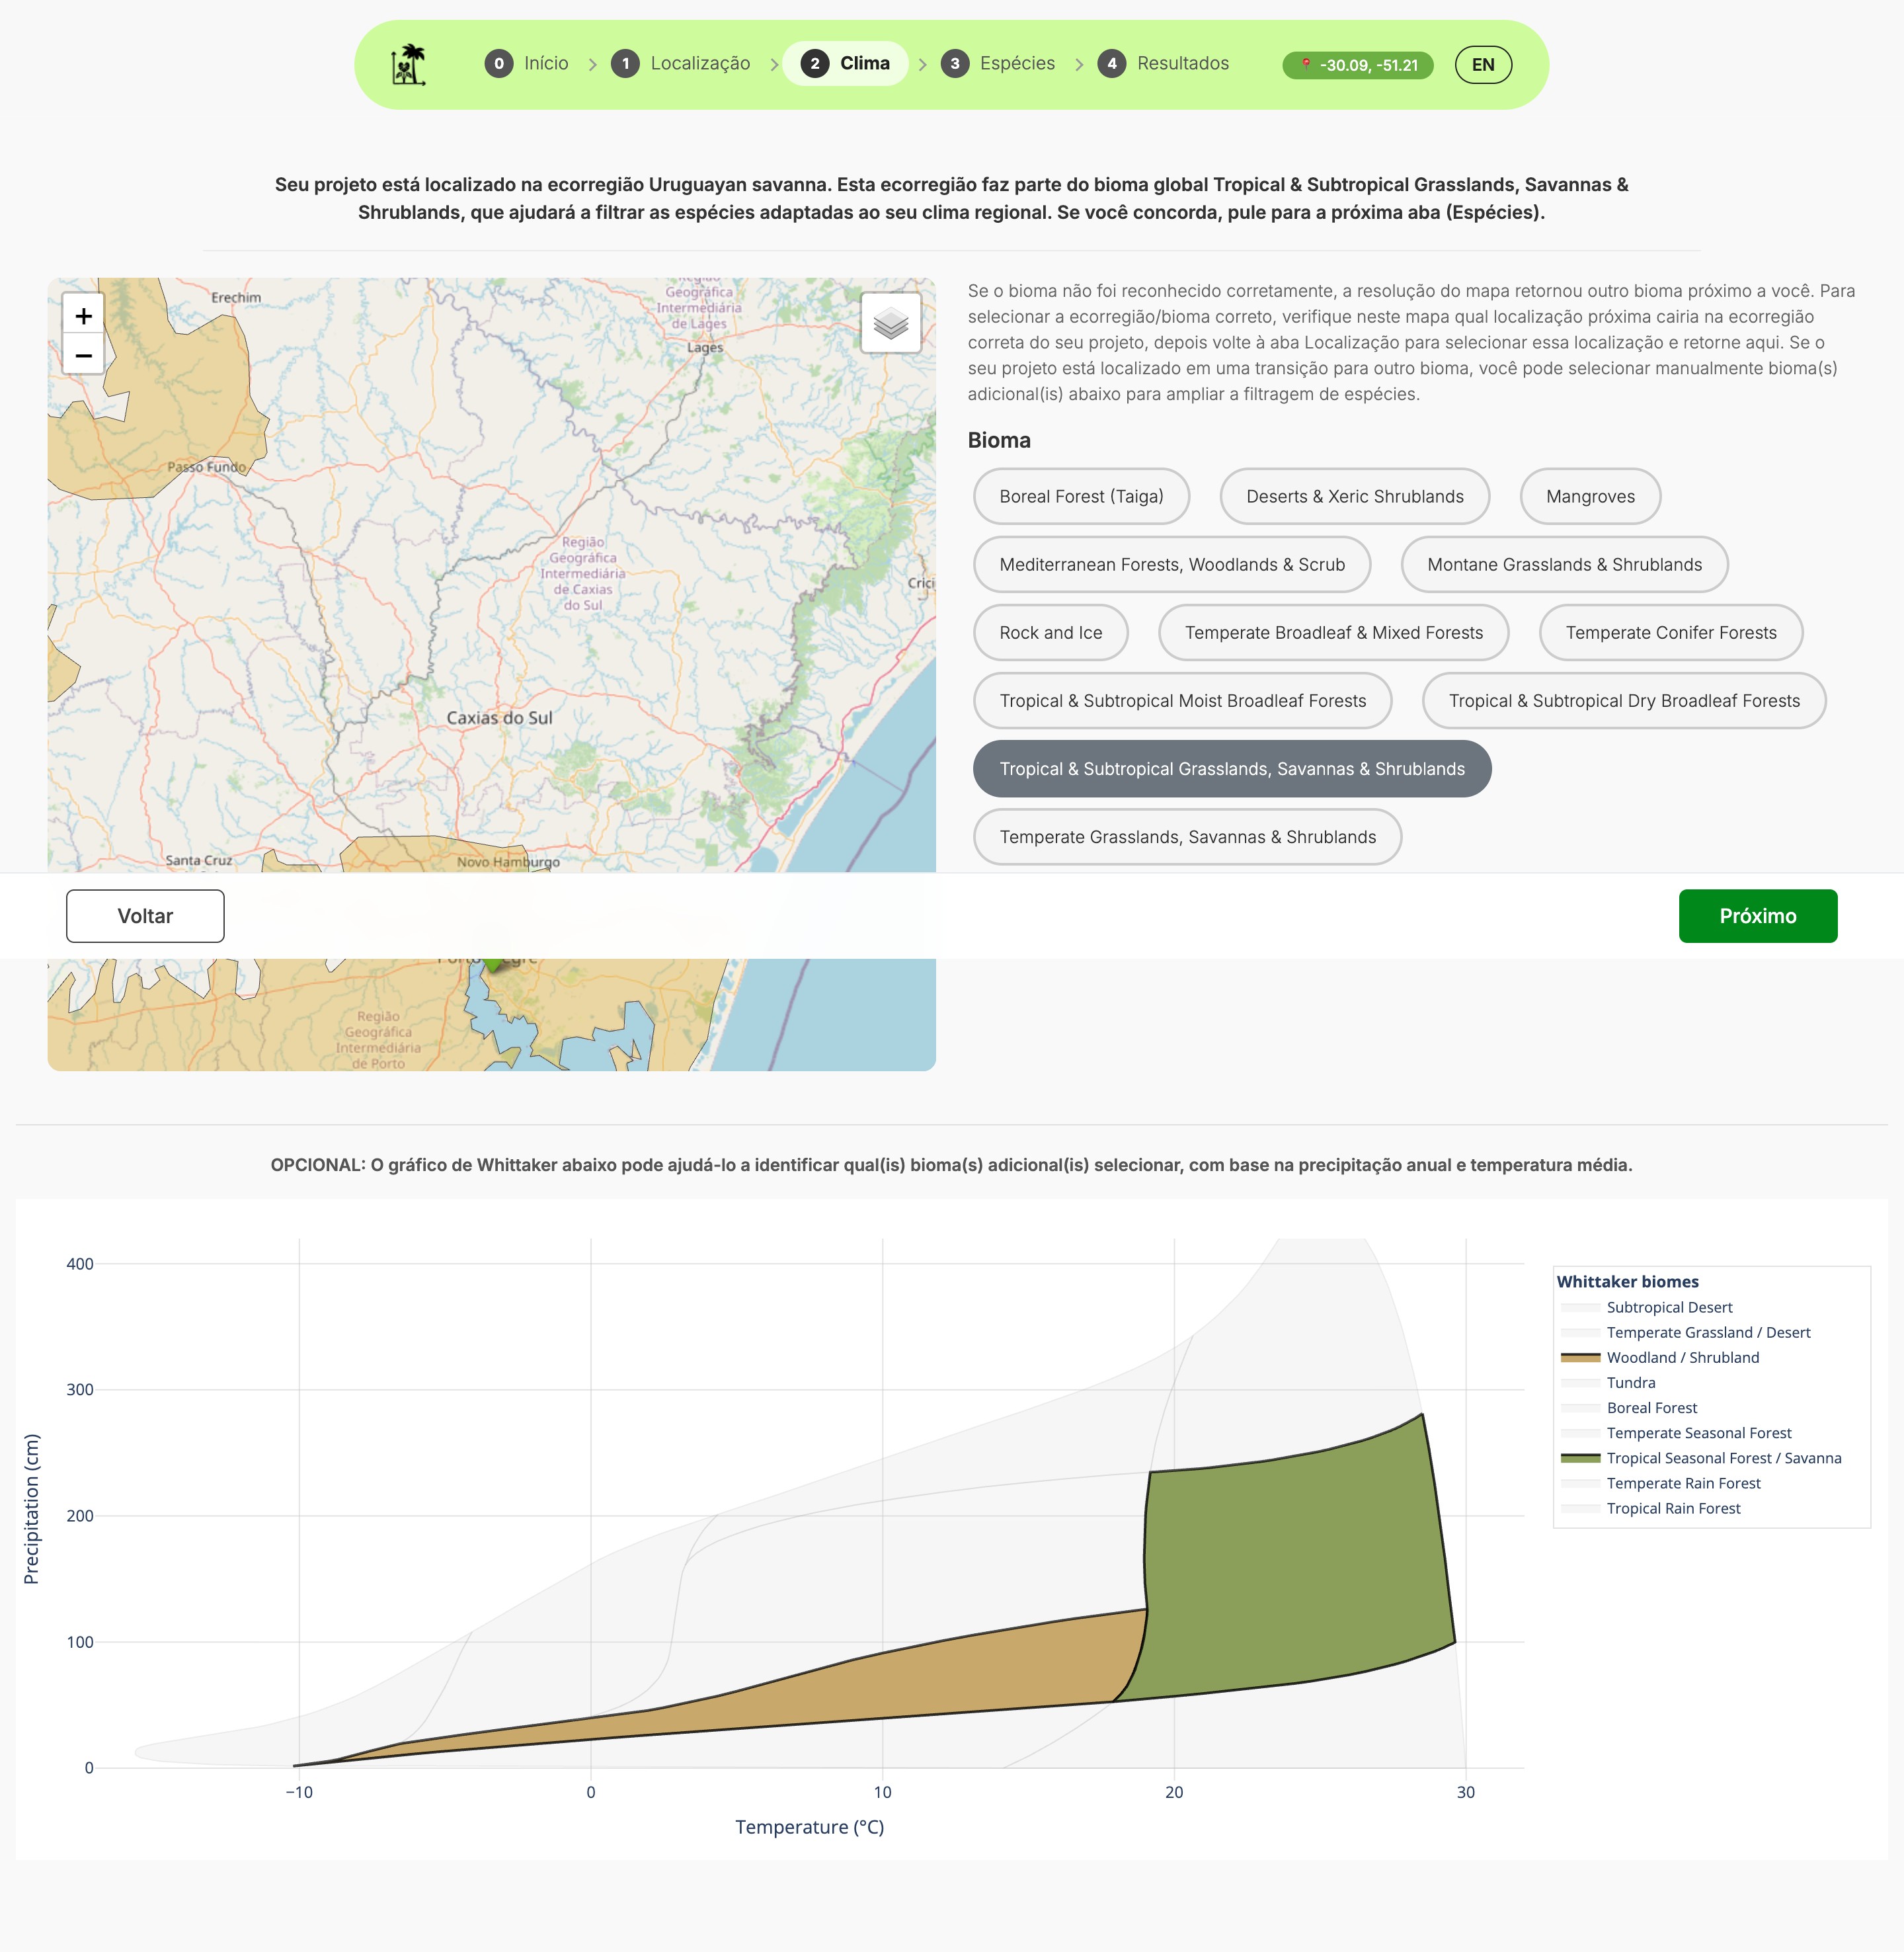Viewport: 1904px width, 1952px height.
Task: Zoom in on the map
Action: [84, 316]
